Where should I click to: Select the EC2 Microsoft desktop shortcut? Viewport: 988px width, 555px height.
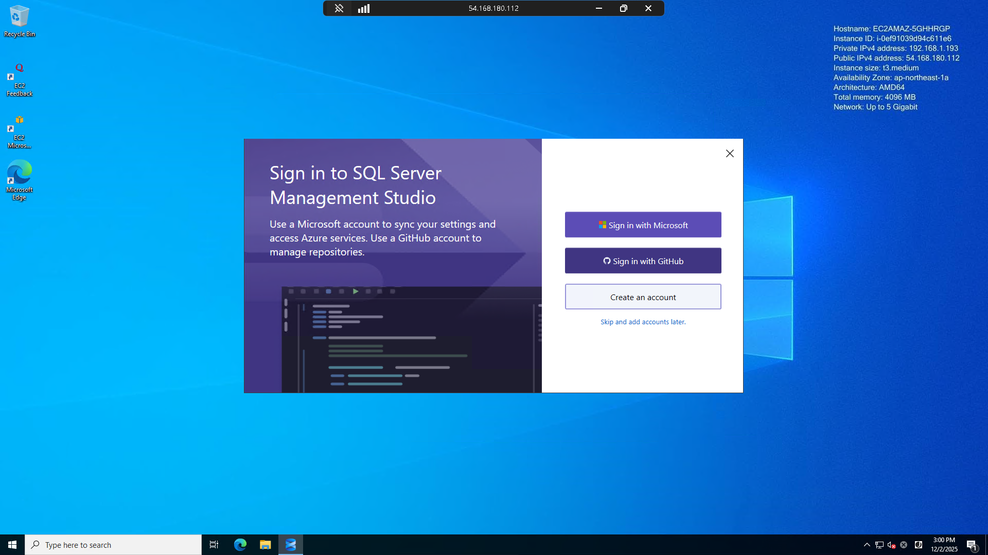pyautogui.click(x=19, y=132)
